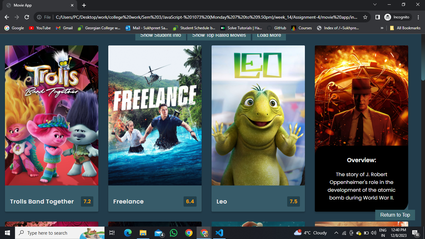Open WhatsApp from the taskbar
The height and width of the screenshot is (239, 425).
174,233
